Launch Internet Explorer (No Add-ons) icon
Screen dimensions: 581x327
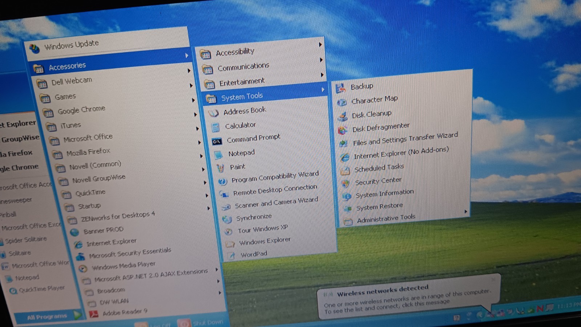[x=344, y=157]
